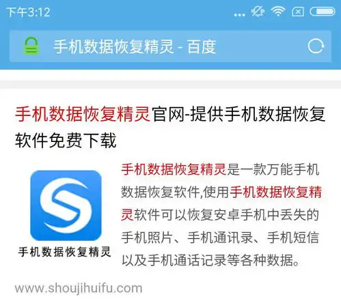The height and width of the screenshot is (301, 341).
Task: Tap the Wi-Fi status icon
Action: tap(278, 12)
